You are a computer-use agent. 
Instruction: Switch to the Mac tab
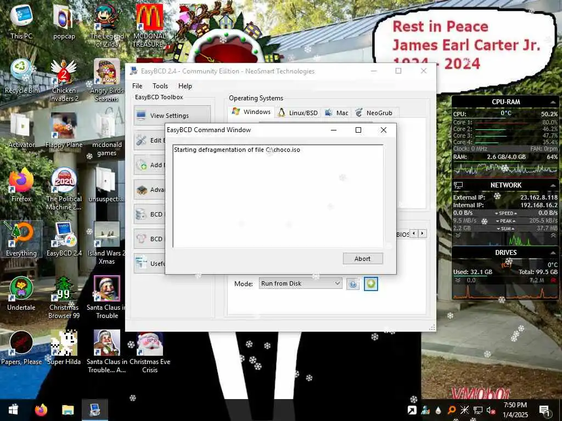coord(336,113)
